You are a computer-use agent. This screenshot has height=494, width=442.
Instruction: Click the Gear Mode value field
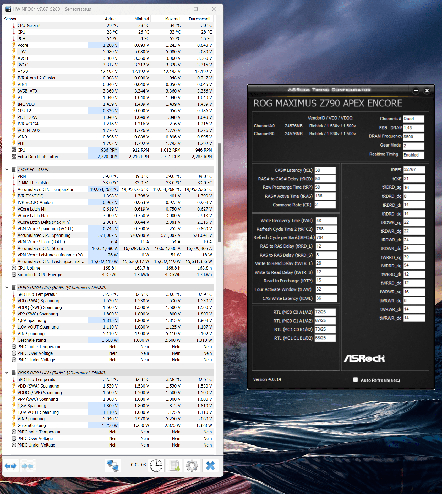coord(413,146)
